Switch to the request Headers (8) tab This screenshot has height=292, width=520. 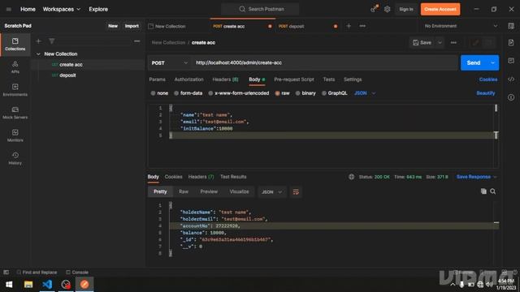[x=225, y=79]
